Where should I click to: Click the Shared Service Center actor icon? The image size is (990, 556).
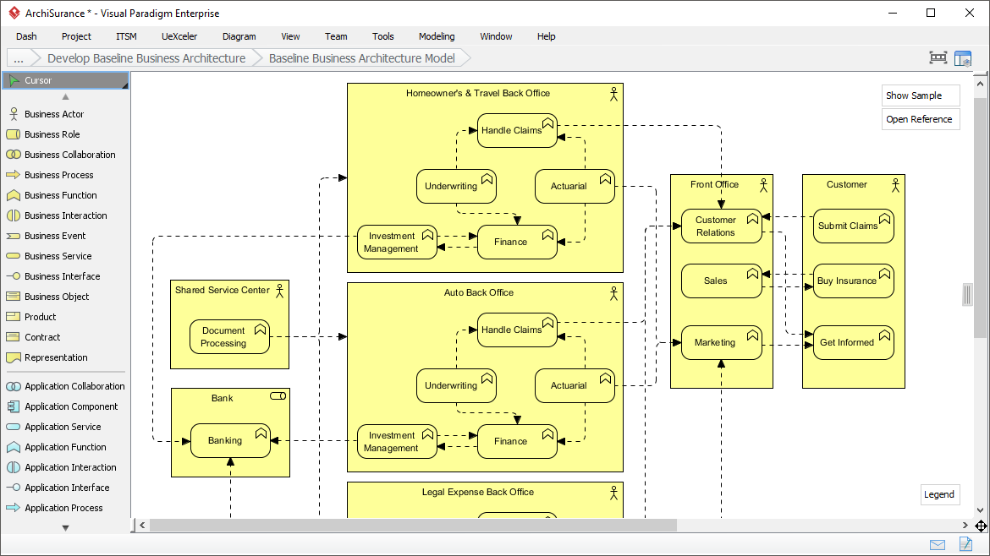pos(280,291)
